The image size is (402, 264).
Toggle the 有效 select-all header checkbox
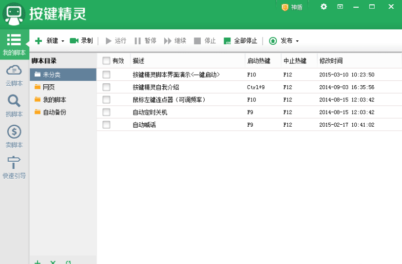pos(106,61)
